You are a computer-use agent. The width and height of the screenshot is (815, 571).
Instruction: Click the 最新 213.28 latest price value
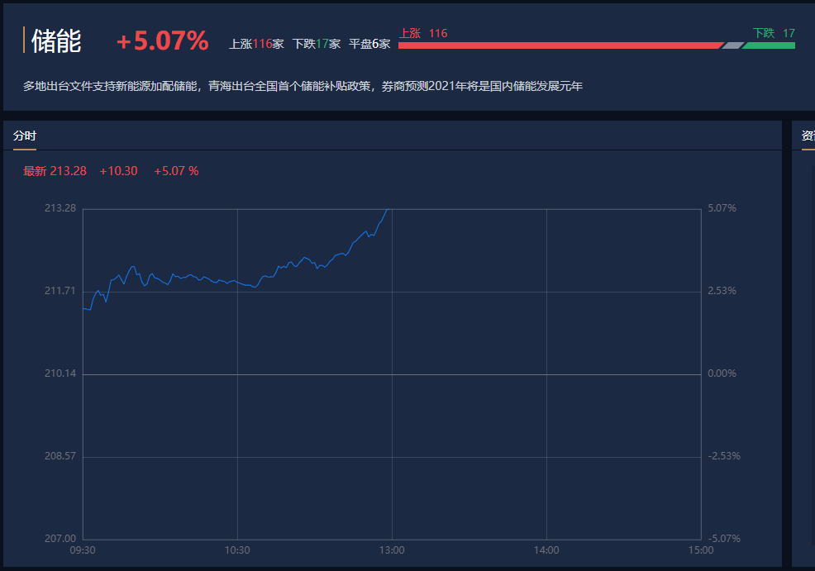click(55, 171)
